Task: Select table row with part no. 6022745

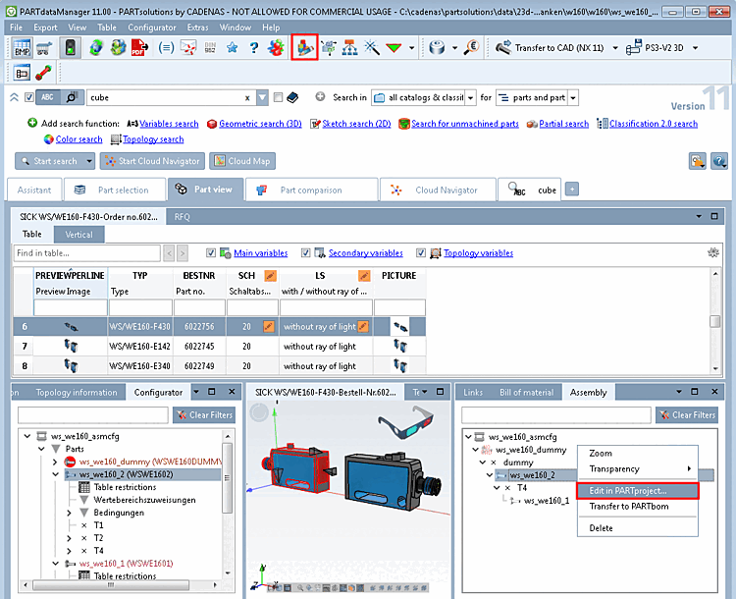Action: tap(220, 347)
